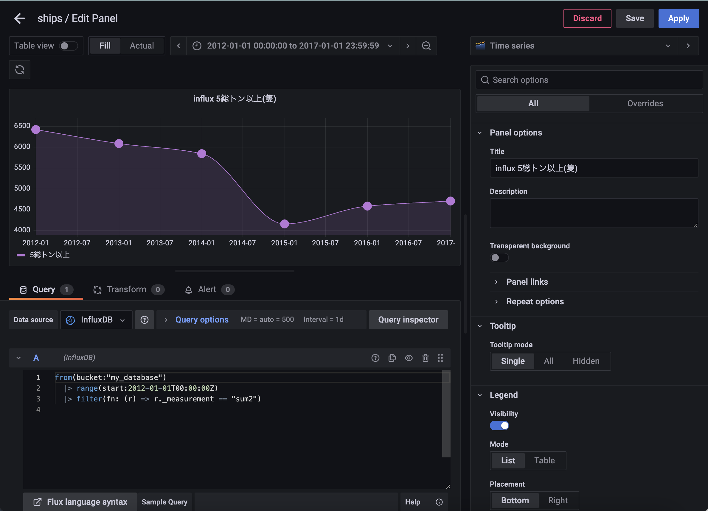The height and width of the screenshot is (511, 708).
Task: Enable the Table view toggle
Action: coord(68,46)
